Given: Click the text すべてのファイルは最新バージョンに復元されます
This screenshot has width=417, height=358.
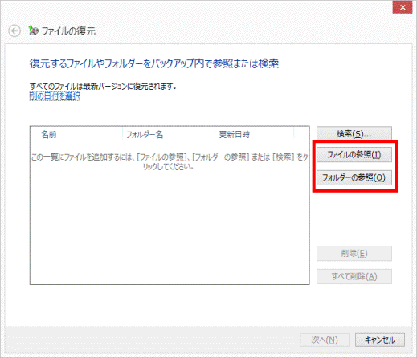Looking at the screenshot, I should [103, 87].
